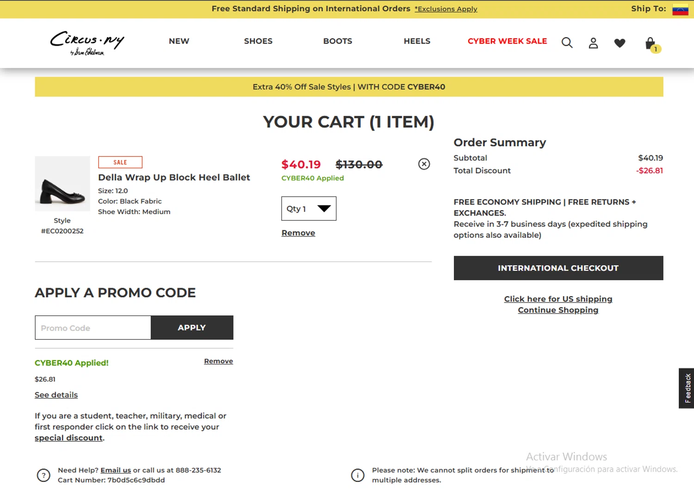
Task: Open the search magnifier icon
Action: click(x=567, y=43)
